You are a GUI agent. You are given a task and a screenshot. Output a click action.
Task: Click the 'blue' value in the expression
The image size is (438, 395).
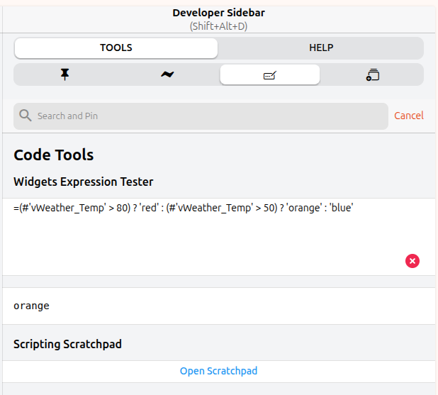pos(342,208)
